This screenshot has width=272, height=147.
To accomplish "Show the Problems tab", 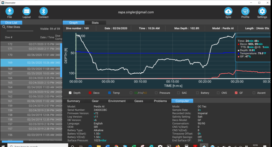I will pyautogui.click(x=160, y=101).
